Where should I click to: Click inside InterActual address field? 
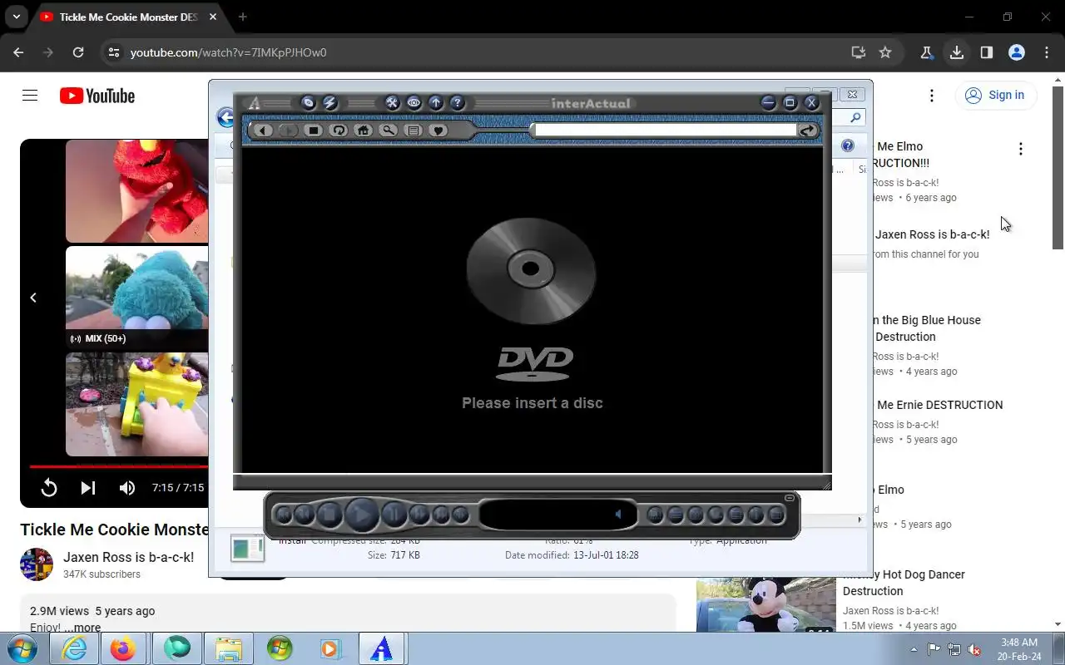click(x=666, y=131)
